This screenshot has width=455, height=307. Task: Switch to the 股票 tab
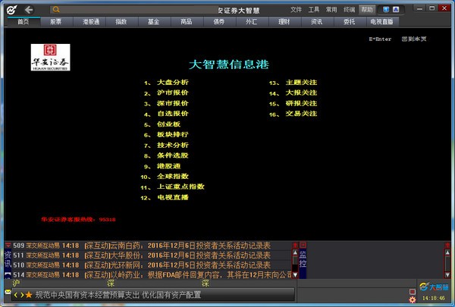click(56, 22)
